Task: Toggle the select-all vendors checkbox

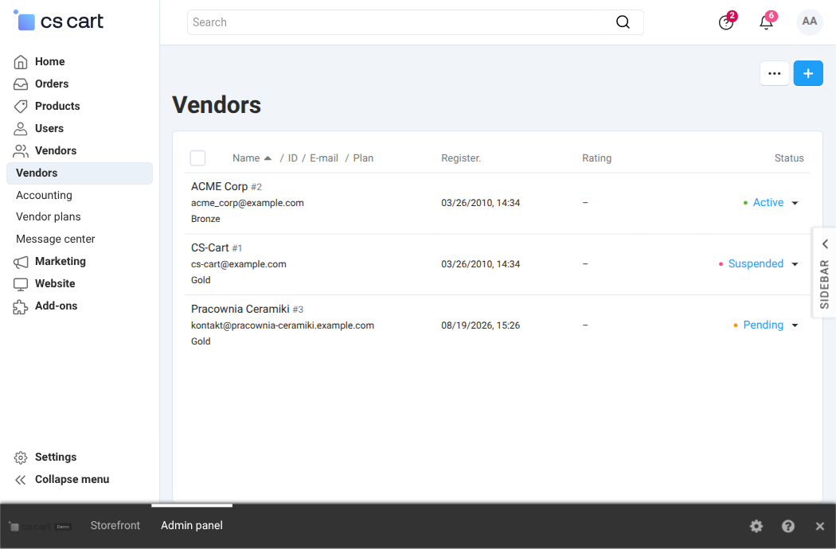Action: tap(197, 158)
